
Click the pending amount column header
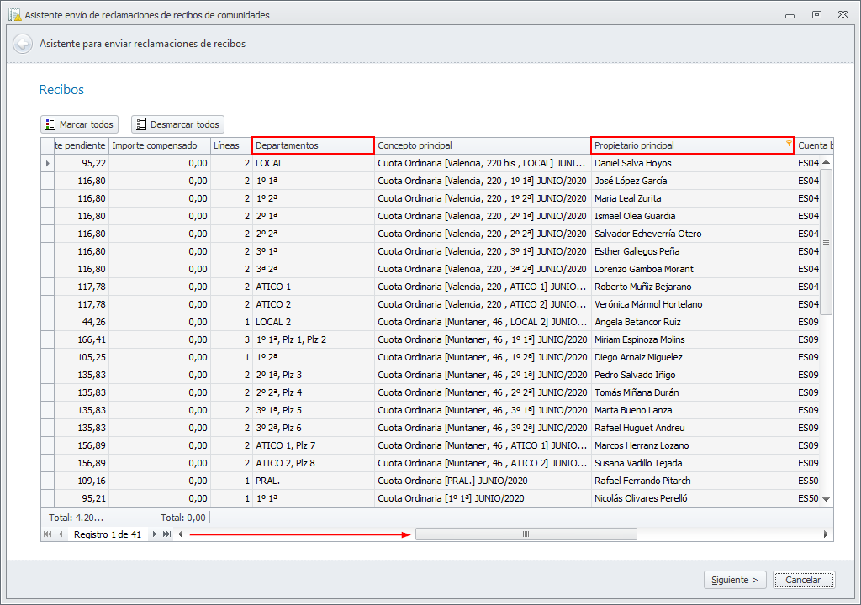click(x=82, y=145)
